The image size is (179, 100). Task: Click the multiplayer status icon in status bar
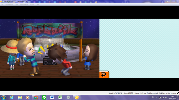click(x=178, y=93)
